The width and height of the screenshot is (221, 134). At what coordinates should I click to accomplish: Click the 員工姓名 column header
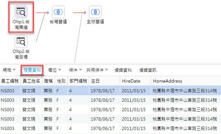31,81
